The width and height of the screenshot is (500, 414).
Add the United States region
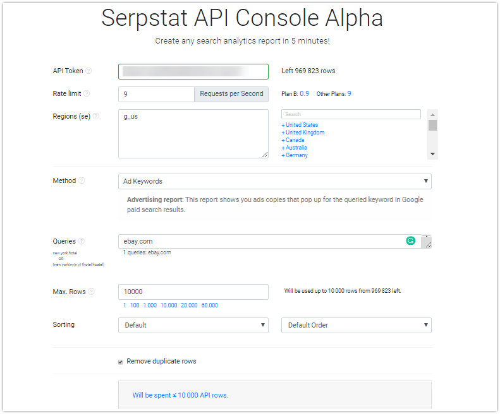coord(300,125)
